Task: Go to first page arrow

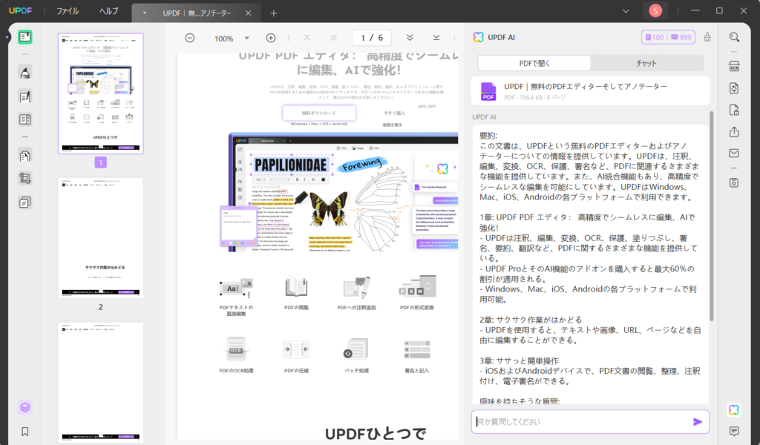Action: point(307,38)
